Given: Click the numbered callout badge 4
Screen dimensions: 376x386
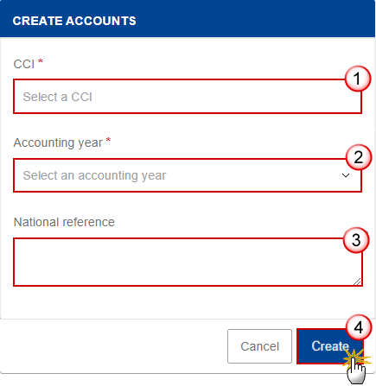Looking at the screenshot, I should (359, 327).
